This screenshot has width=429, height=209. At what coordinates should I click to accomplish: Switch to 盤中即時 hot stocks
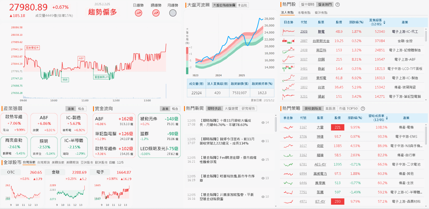pyautogui.click(x=307, y=5)
